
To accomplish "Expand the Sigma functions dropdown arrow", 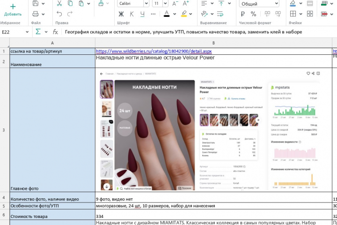I will tap(46, 32).
